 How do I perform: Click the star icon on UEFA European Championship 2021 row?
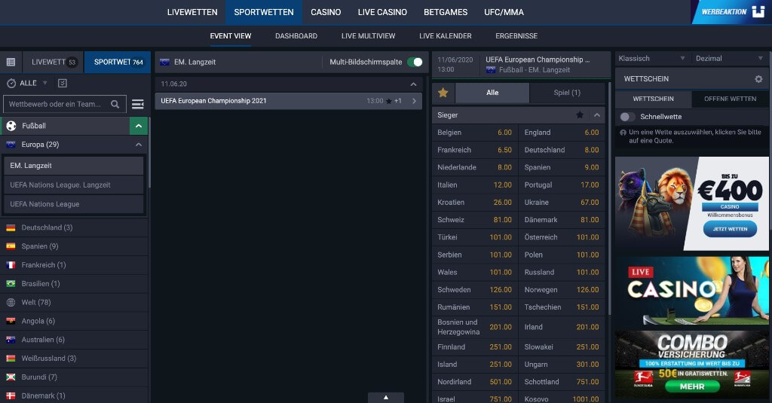tap(389, 101)
